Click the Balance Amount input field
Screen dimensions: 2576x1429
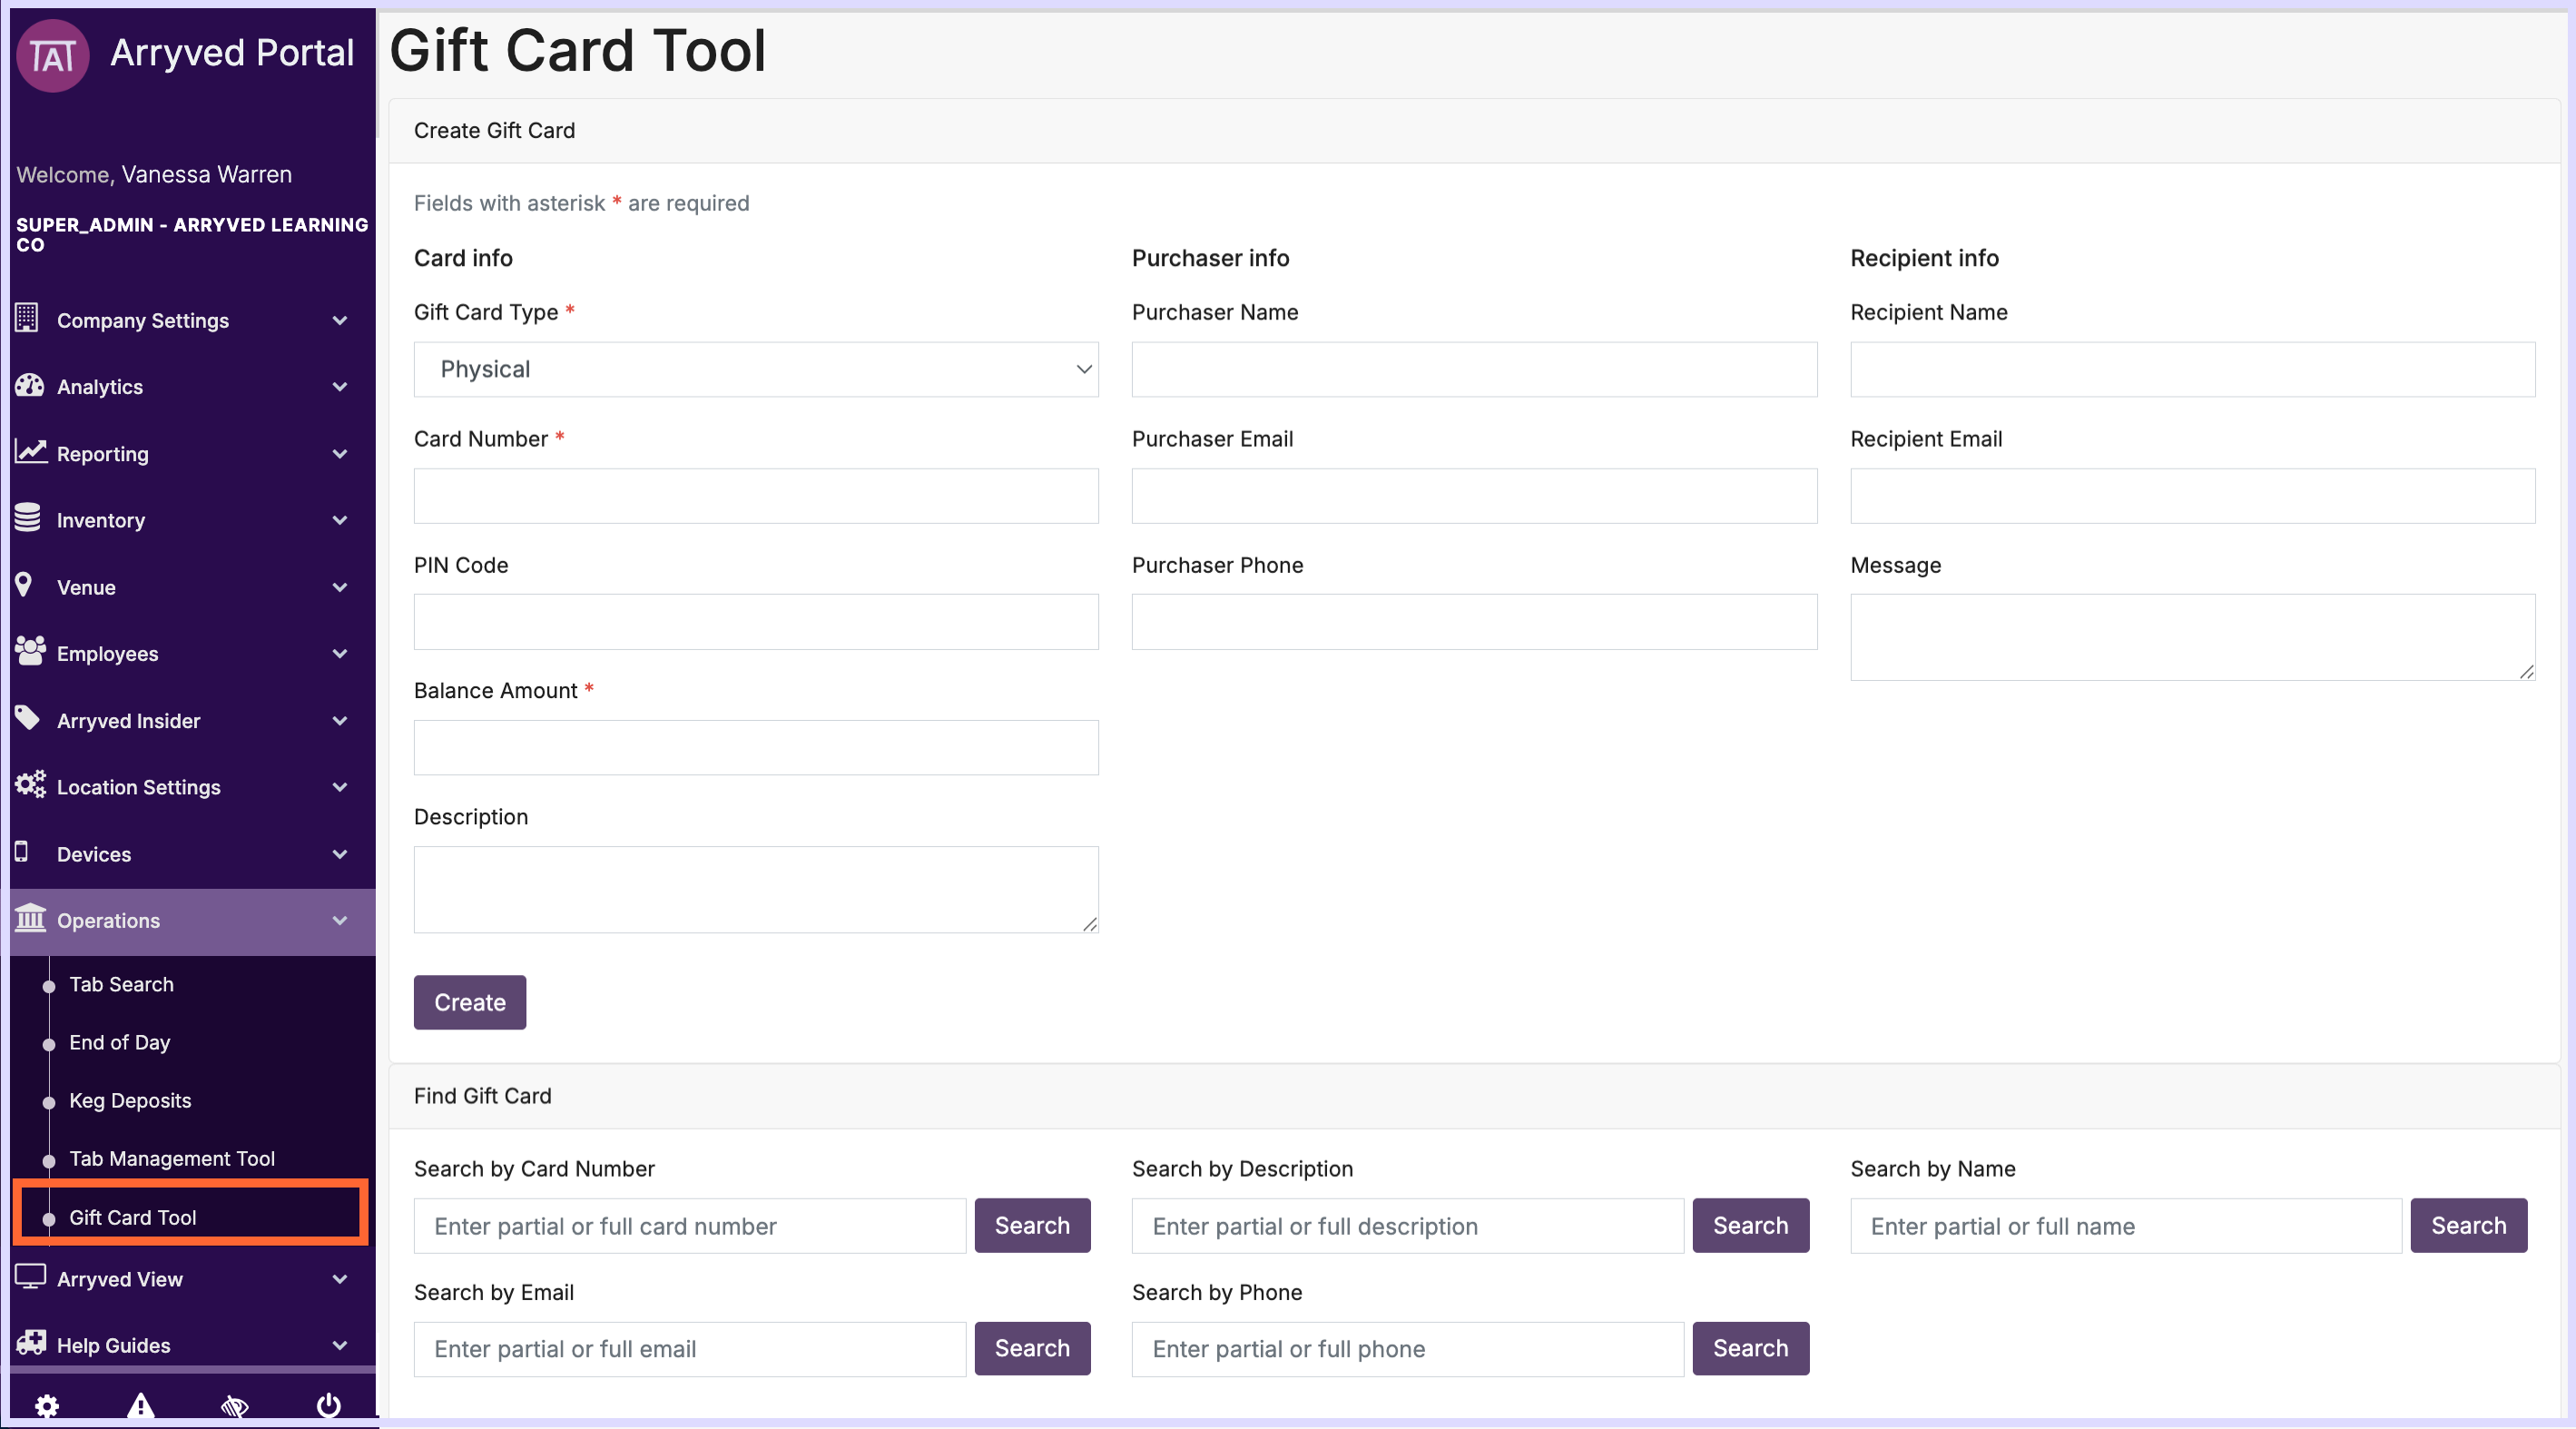[x=755, y=747]
